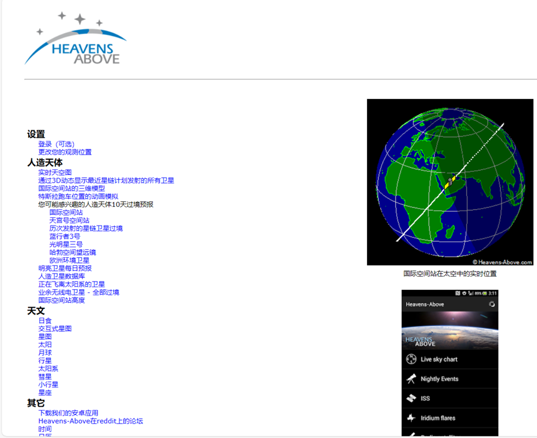Viewport: 537px width, 438px height.
Task: Select the 蓝行者3号 link
Action: click(x=65, y=236)
